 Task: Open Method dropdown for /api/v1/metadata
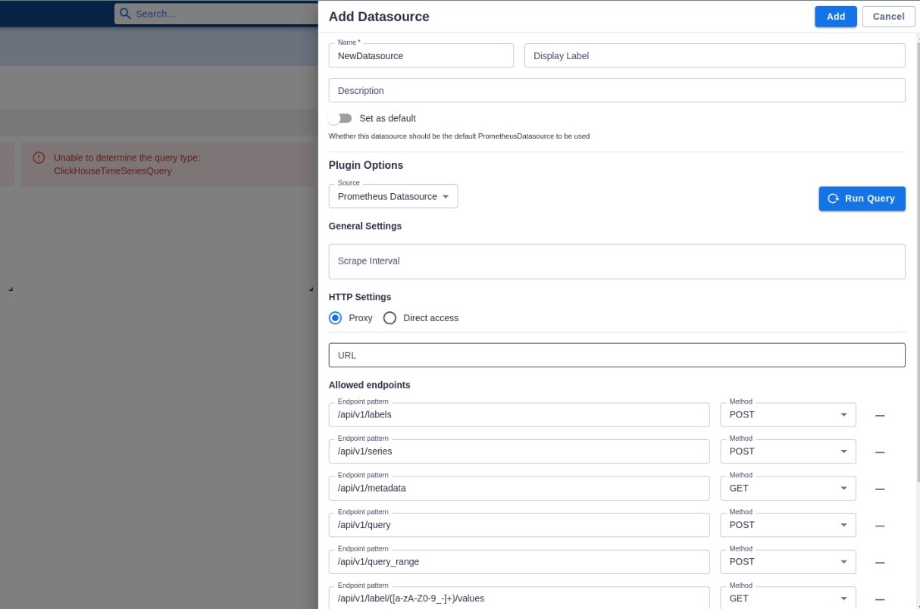tap(787, 489)
